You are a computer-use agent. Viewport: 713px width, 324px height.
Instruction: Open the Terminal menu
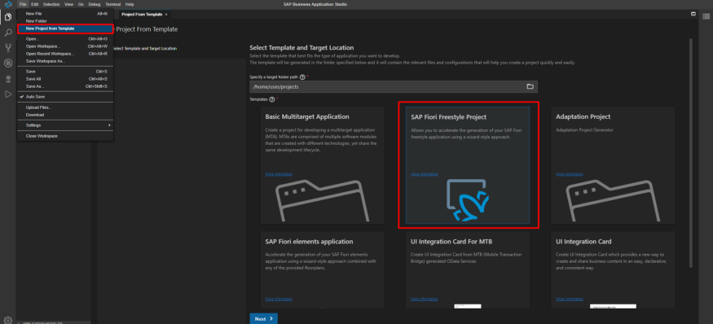point(112,4)
